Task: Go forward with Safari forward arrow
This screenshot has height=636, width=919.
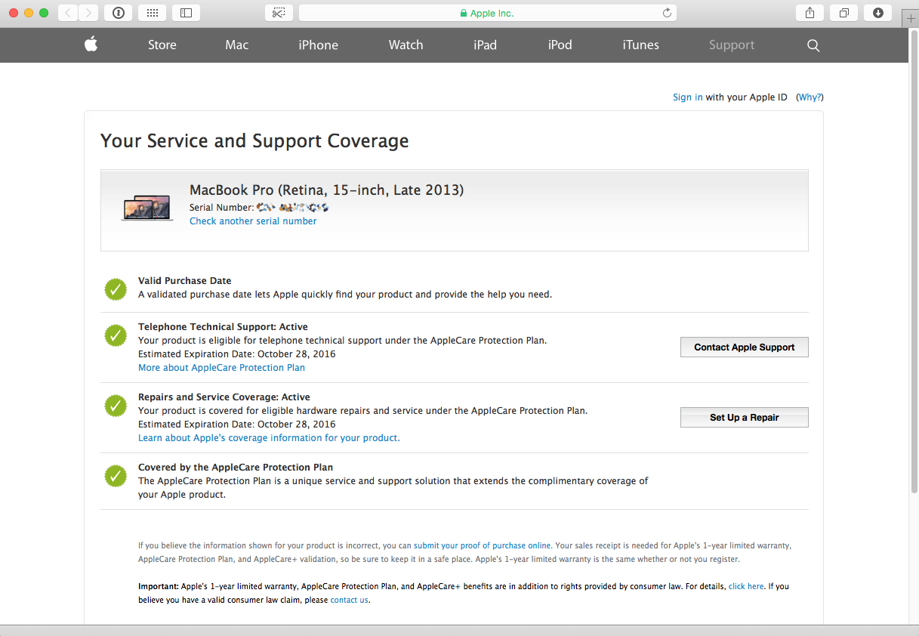Action: (88, 13)
